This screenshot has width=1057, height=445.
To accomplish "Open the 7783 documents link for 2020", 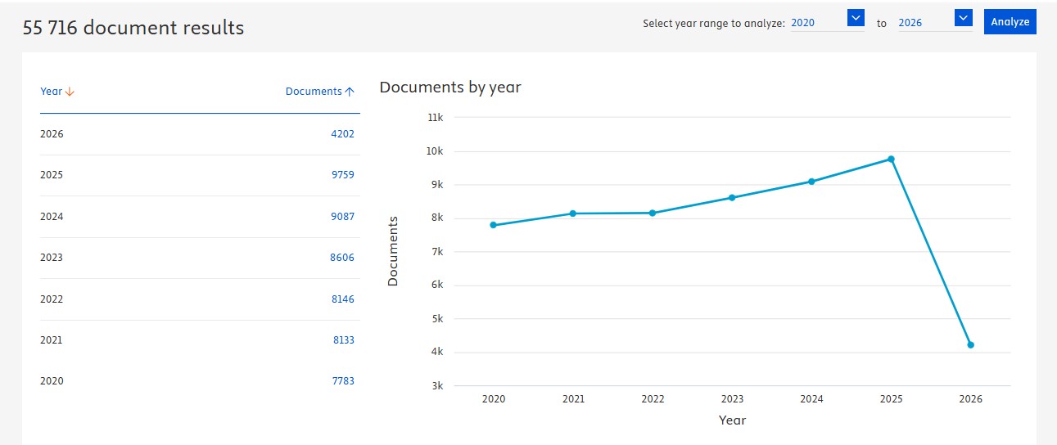I will pos(343,381).
